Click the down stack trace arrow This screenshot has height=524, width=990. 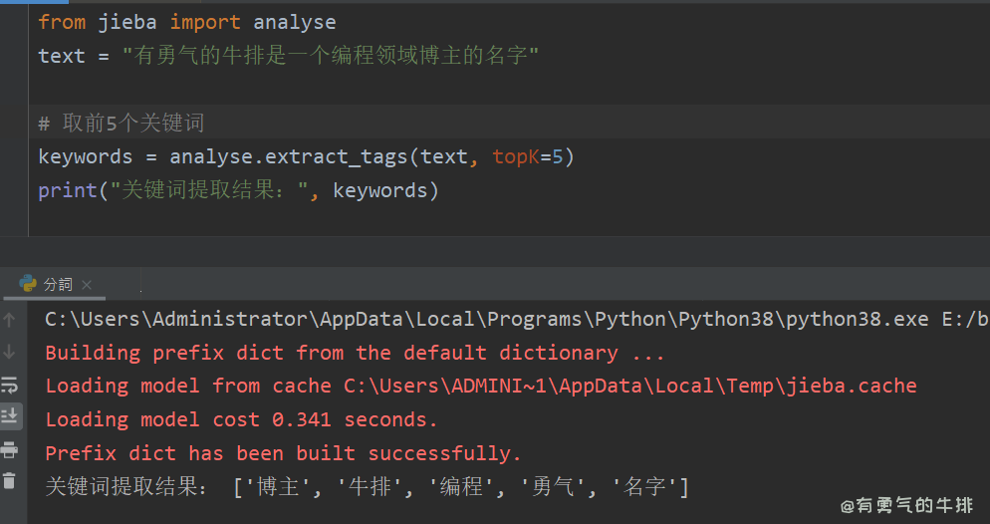pos(10,352)
